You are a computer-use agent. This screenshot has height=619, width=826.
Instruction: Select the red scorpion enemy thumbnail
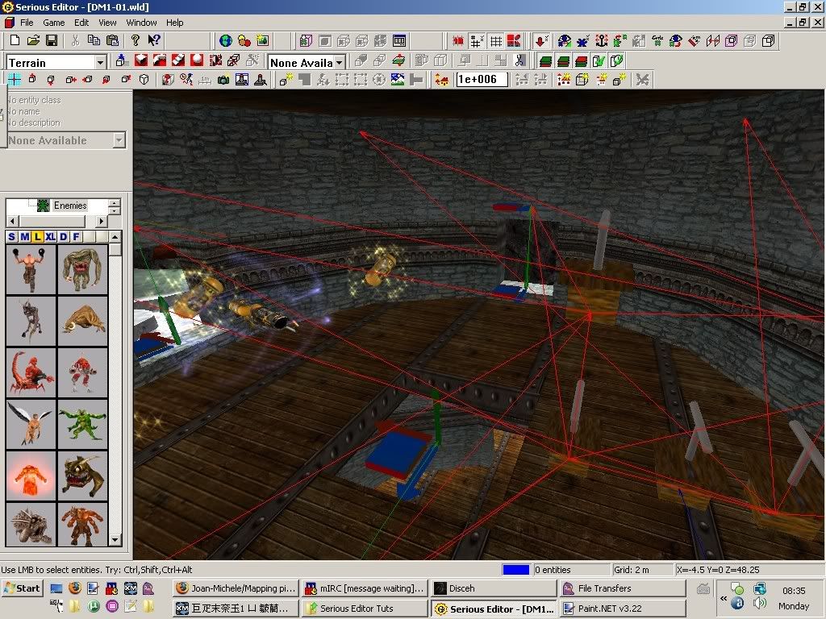pos(31,372)
